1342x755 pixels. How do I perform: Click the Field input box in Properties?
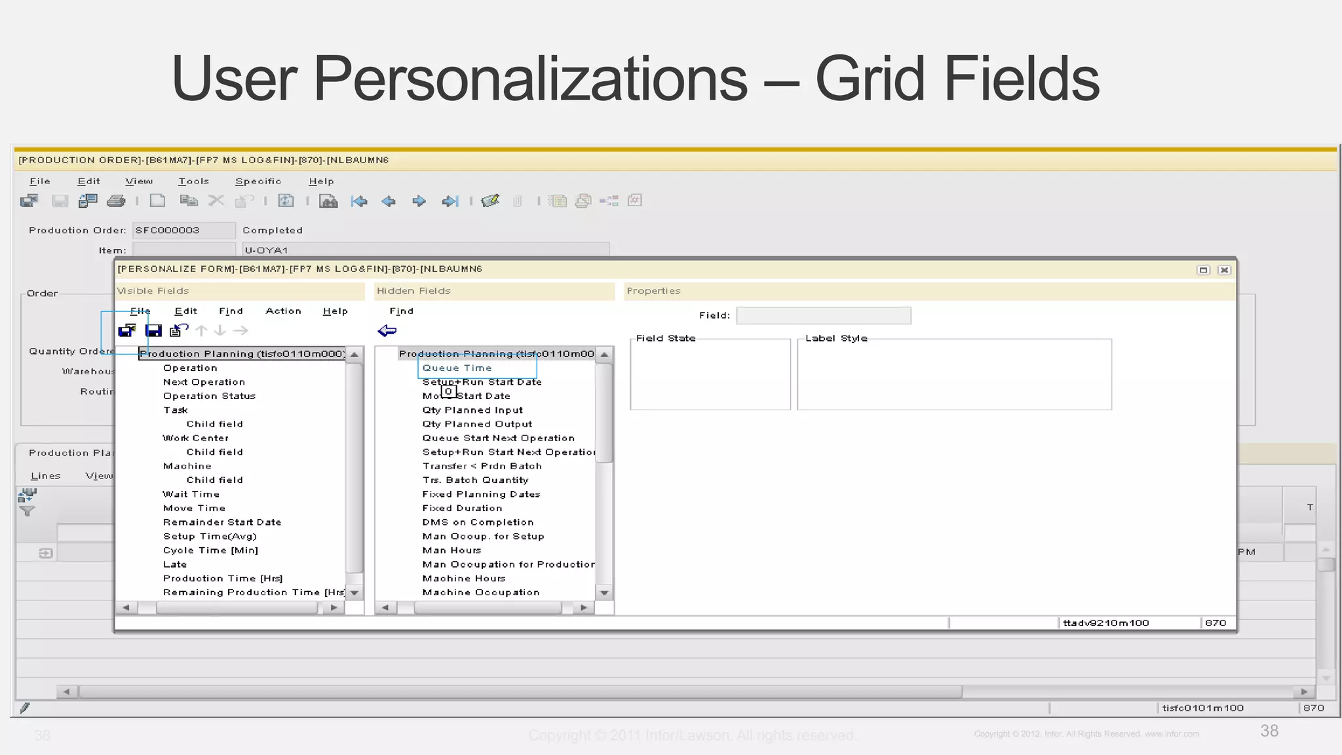click(823, 316)
